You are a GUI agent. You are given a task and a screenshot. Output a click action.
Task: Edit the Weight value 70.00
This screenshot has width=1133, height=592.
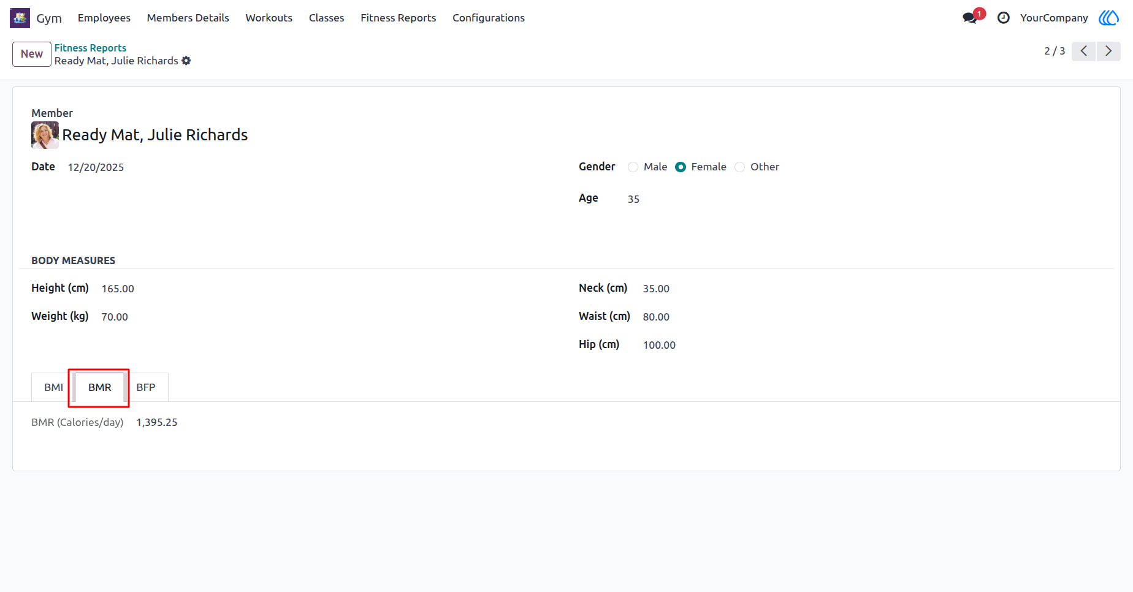point(115,317)
